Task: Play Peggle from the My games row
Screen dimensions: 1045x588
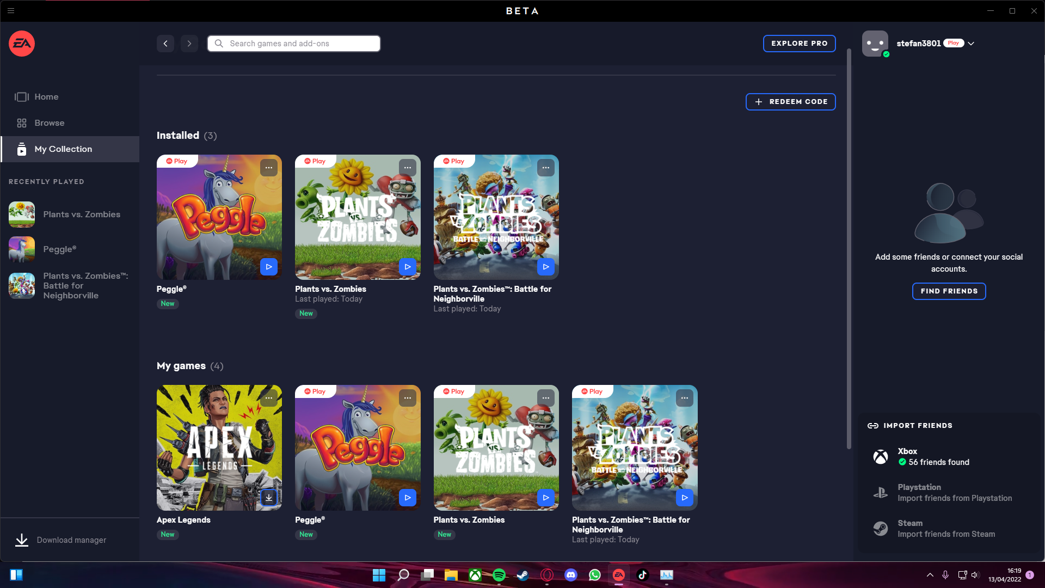Action: (x=407, y=498)
